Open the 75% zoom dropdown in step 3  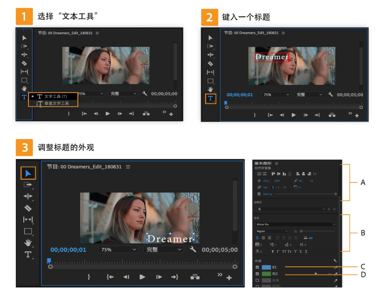pyautogui.click(x=118, y=250)
